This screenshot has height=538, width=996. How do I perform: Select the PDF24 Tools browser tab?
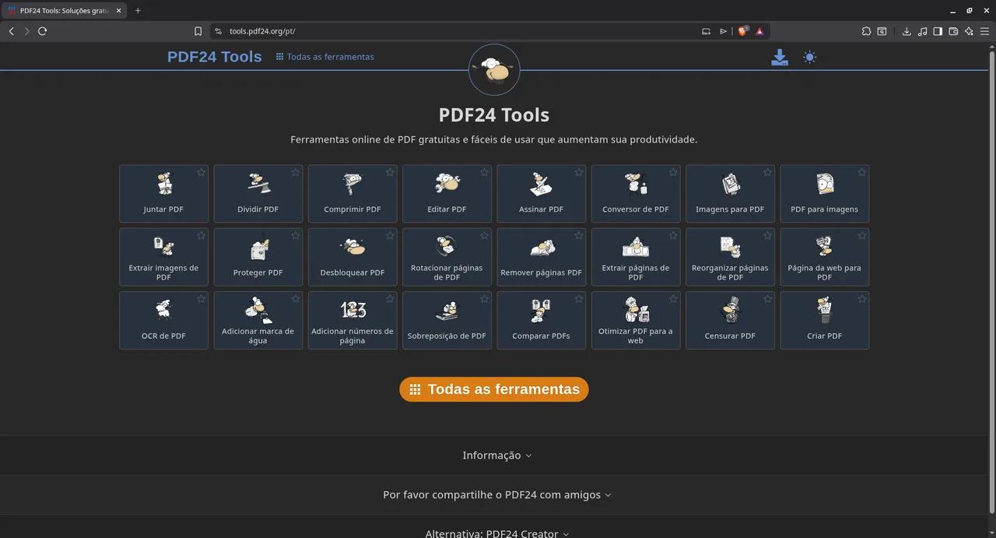[x=64, y=11]
